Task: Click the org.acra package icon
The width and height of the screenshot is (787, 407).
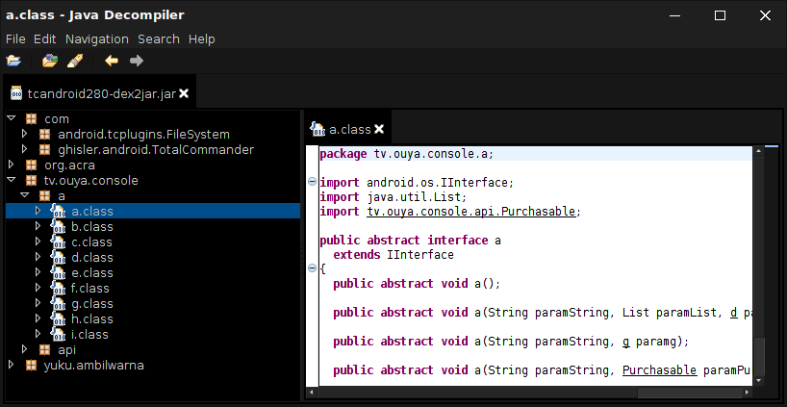Action: point(31,165)
